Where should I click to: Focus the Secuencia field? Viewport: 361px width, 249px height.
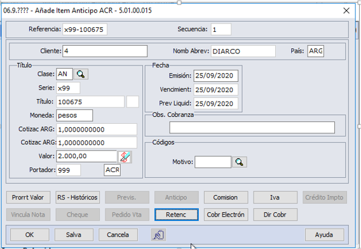[x=221, y=29]
